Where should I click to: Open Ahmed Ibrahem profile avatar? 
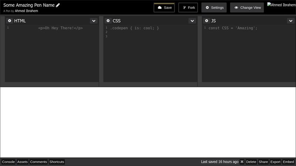(282, 5)
